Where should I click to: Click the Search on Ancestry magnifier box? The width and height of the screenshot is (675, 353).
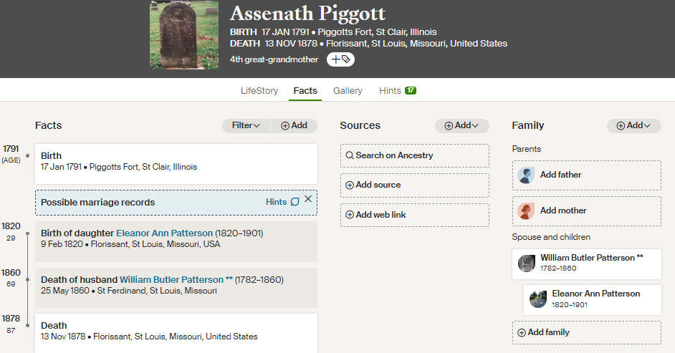click(415, 155)
